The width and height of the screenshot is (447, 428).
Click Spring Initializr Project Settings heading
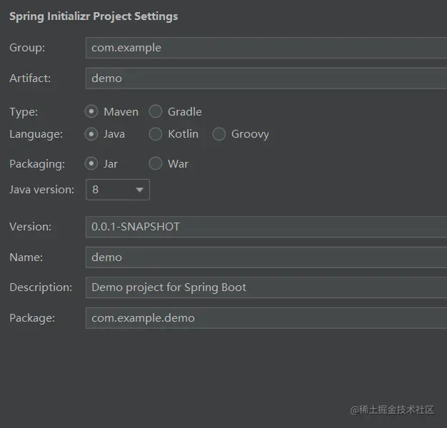point(94,16)
